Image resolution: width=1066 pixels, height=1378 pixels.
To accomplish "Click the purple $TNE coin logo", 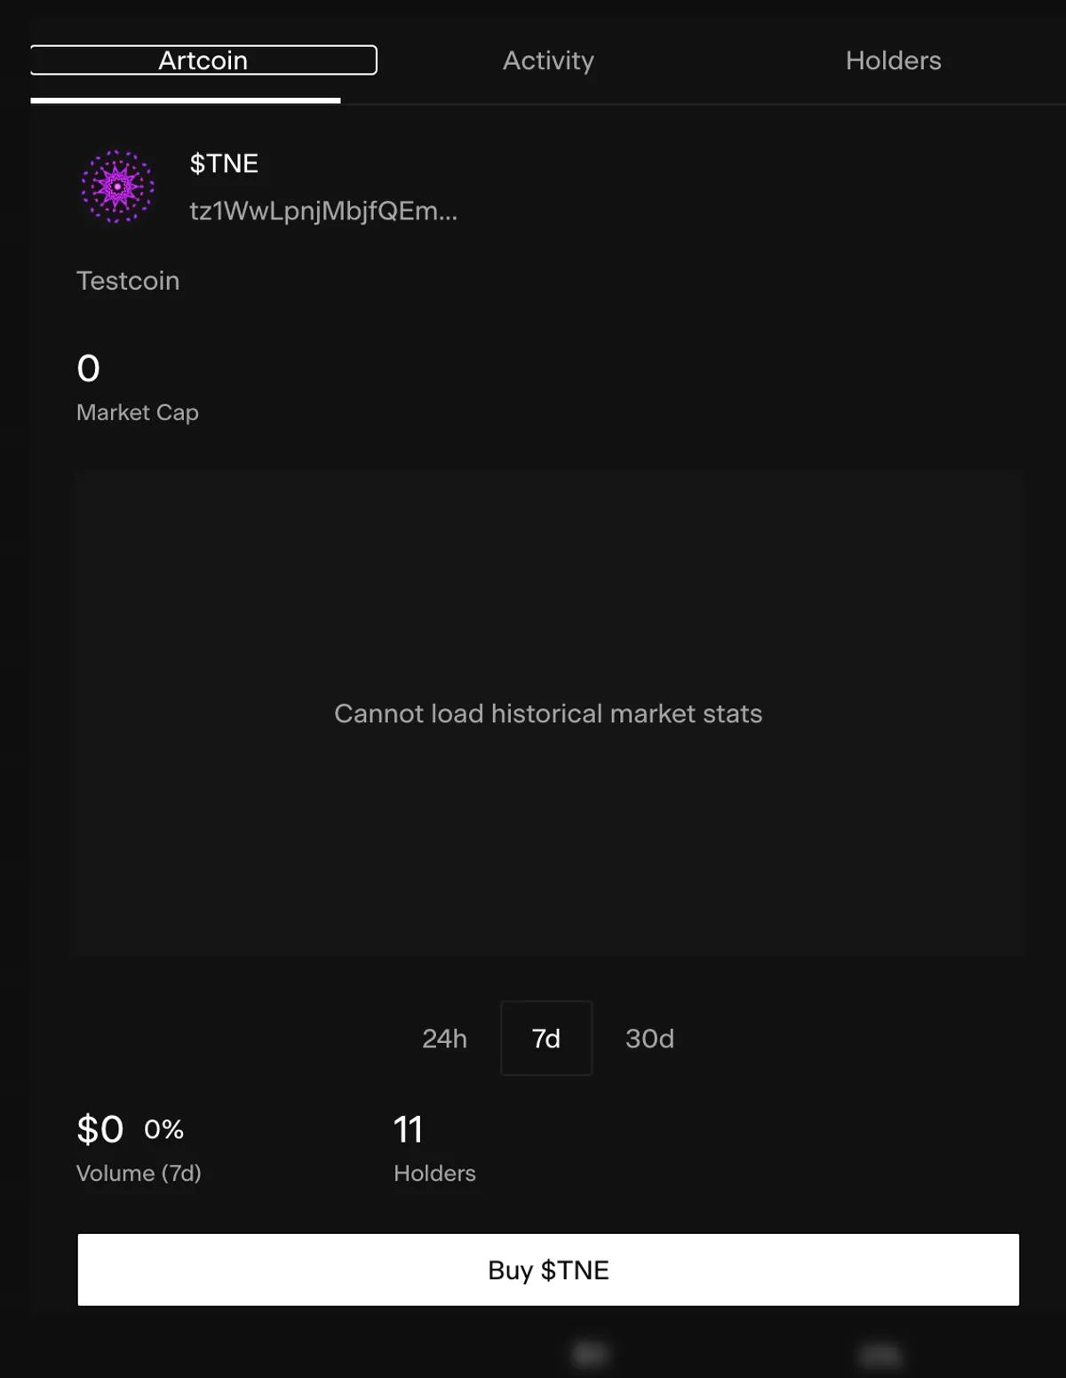I will point(117,187).
